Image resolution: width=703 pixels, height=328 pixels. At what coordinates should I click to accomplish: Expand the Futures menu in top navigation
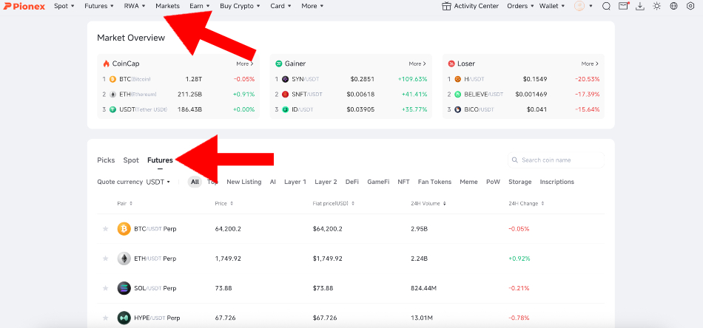coord(99,6)
